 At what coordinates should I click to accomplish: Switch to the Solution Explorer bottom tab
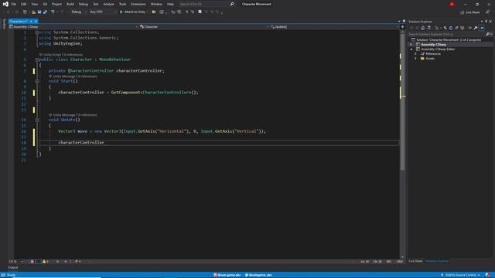(437, 261)
